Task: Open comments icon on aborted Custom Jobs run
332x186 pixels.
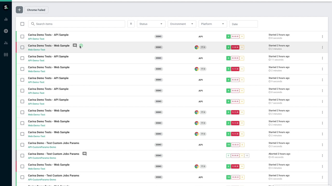Action: [84, 154]
